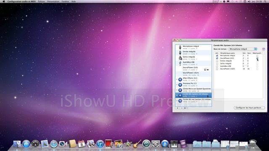The height and width of the screenshot is (151, 269).
Task: Enable Util. checkbox for Soundflower (16ch)
Action: [217, 69]
